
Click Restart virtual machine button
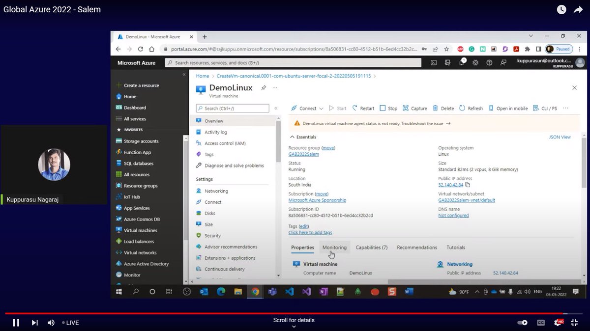[x=363, y=109]
